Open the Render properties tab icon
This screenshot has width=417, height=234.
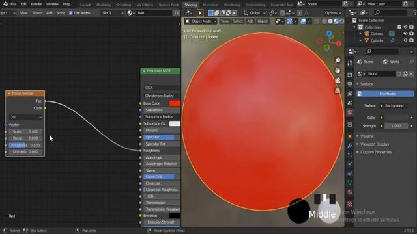coord(350,75)
